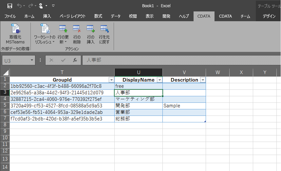
Task: Click the formula bar containing 人事部
Action: click(181, 60)
